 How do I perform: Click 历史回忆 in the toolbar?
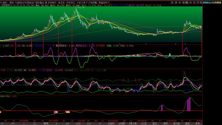click(71, 2)
